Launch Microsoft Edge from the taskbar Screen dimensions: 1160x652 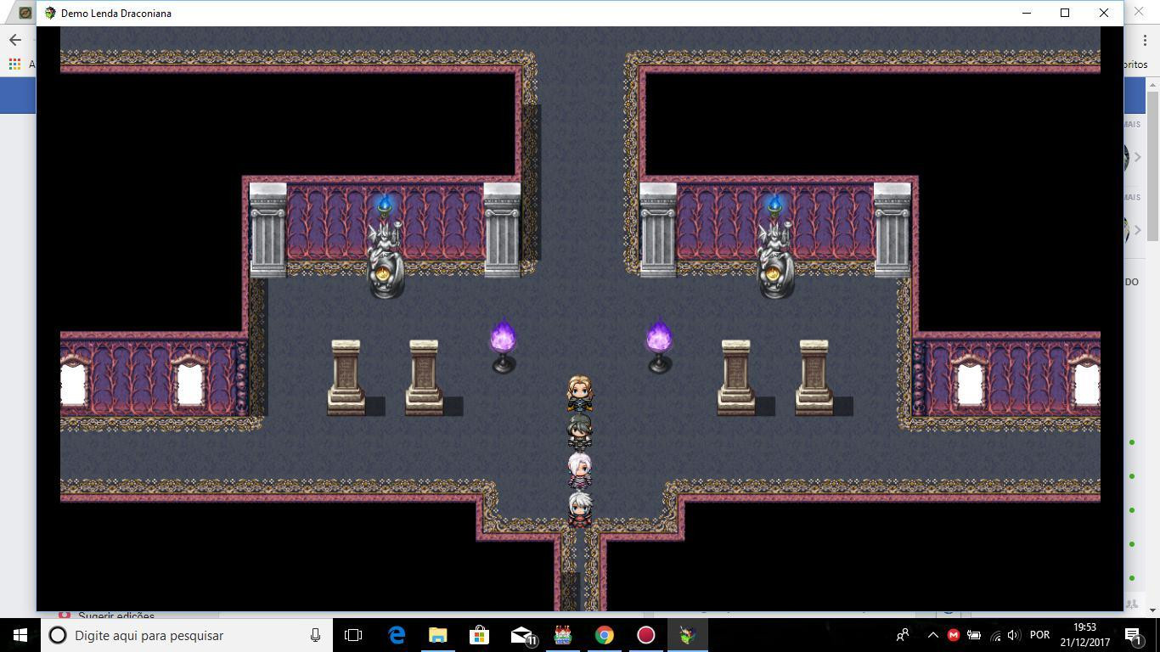click(x=397, y=635)
